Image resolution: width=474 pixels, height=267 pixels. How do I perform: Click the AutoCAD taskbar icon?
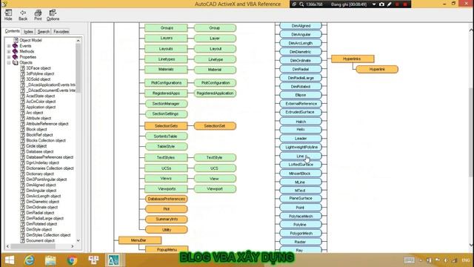[113, 260]
